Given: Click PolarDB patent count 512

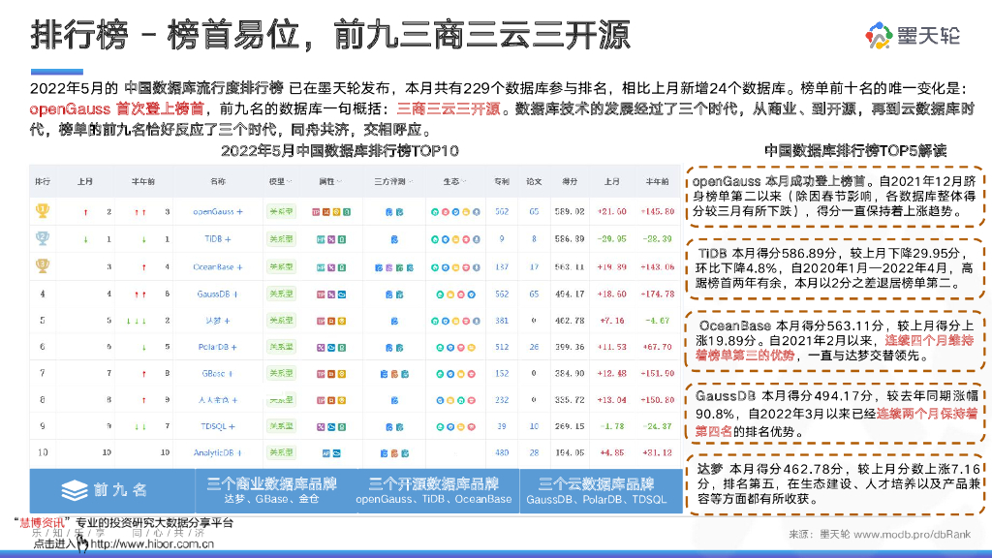Looking at the screenshot, I should click(x=502, y=348).
